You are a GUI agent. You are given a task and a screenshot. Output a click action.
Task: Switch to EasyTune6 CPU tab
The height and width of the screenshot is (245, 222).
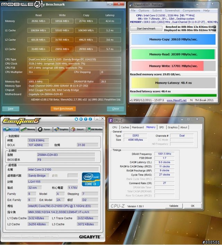pyautogui.click(x=11, y=129)
